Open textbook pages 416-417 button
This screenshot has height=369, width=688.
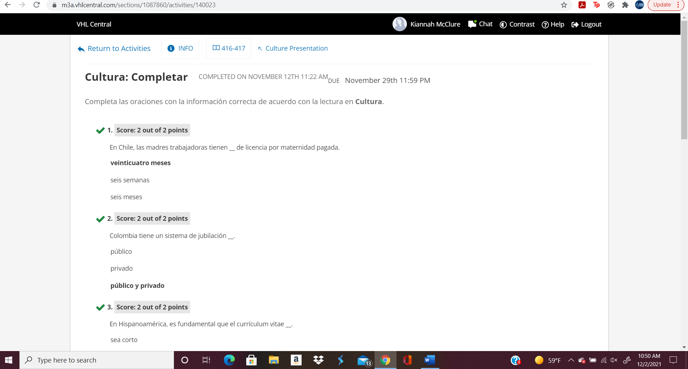229,48
